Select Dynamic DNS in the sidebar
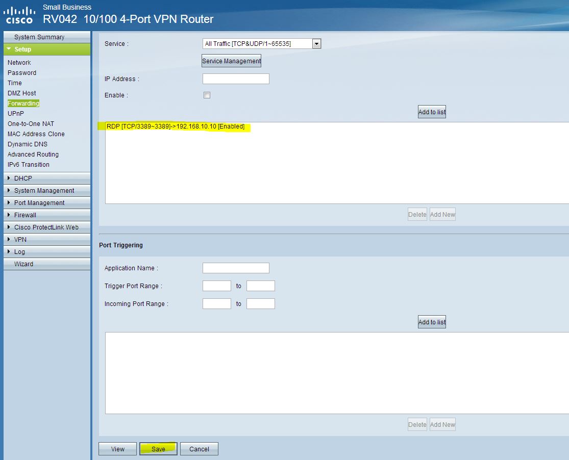Viewport: 569px width, 460px height. point(27,144)
